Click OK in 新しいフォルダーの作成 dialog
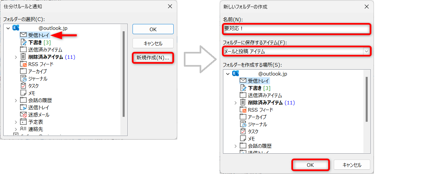Viewport: 442px width, 175px height. click(x=310, y=165)
